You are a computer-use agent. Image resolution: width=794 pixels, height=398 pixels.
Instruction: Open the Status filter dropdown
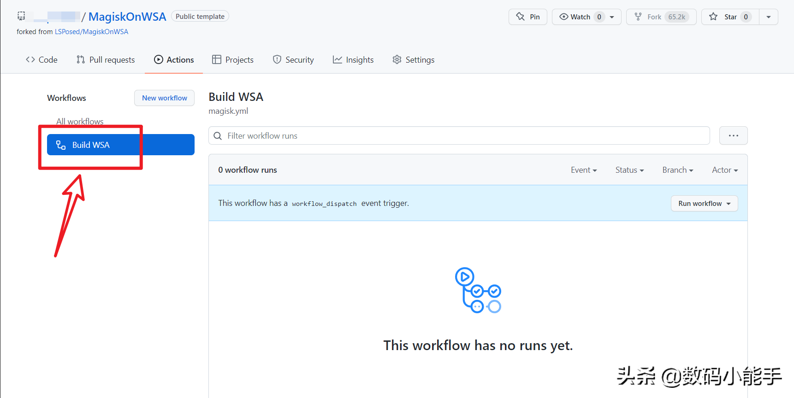pos(629,170)
